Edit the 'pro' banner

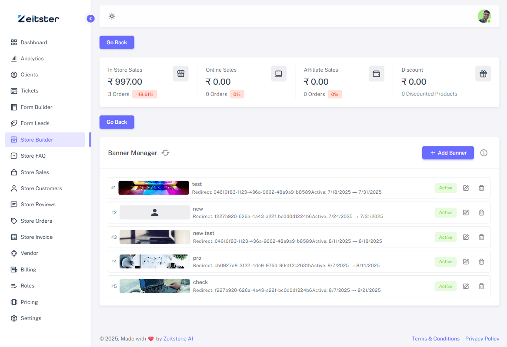[x=466, y=262]
